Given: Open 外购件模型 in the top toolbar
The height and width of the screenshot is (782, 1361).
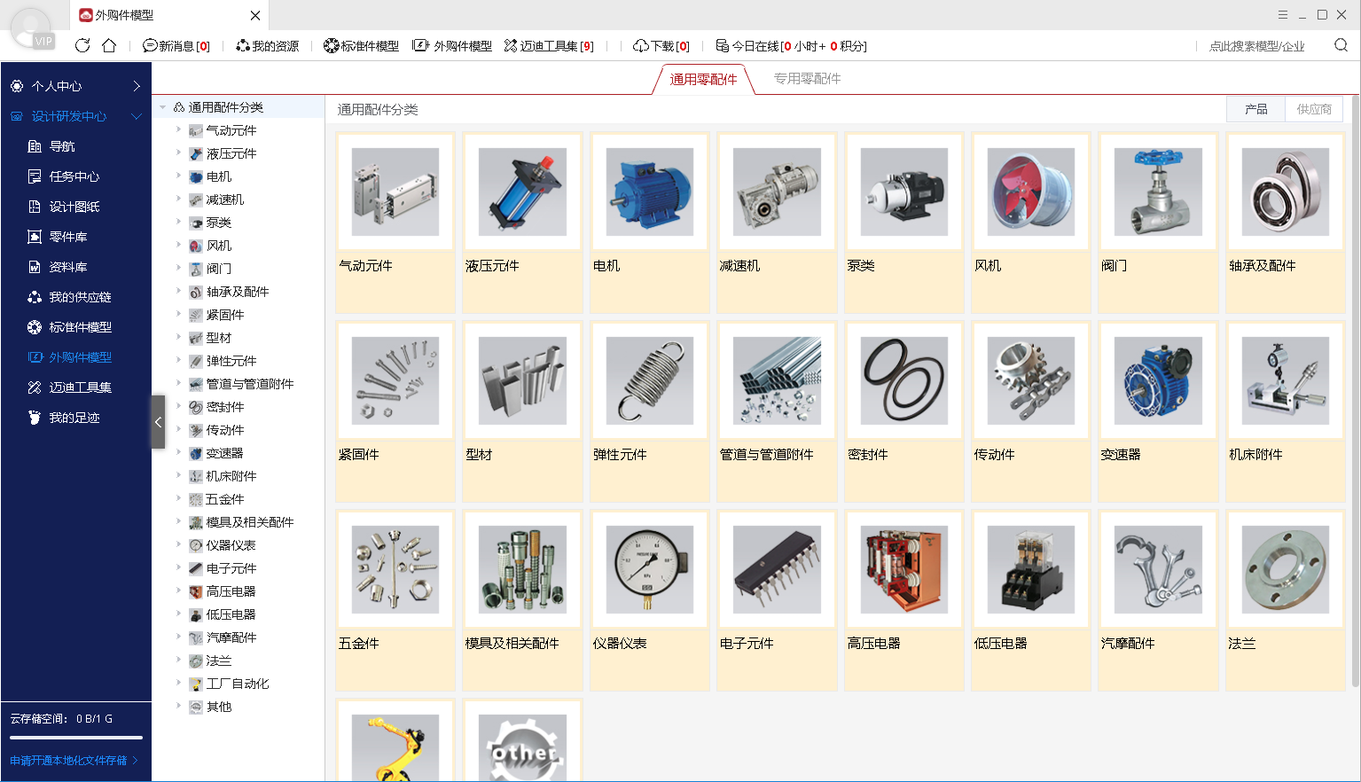Looking at the screenshot, I should click(453, 46).
